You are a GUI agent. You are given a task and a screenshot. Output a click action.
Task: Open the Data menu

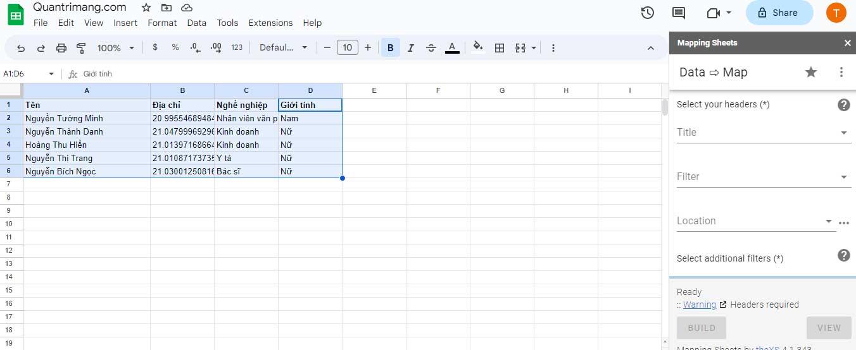pyautogui.click(x=197, y=23)
